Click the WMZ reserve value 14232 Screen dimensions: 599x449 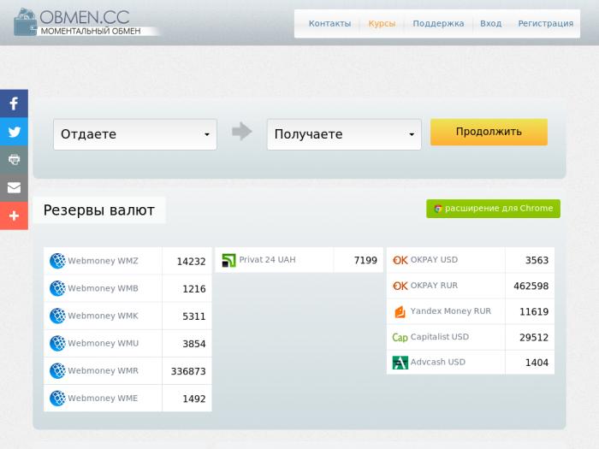click(x=191, y=262)
